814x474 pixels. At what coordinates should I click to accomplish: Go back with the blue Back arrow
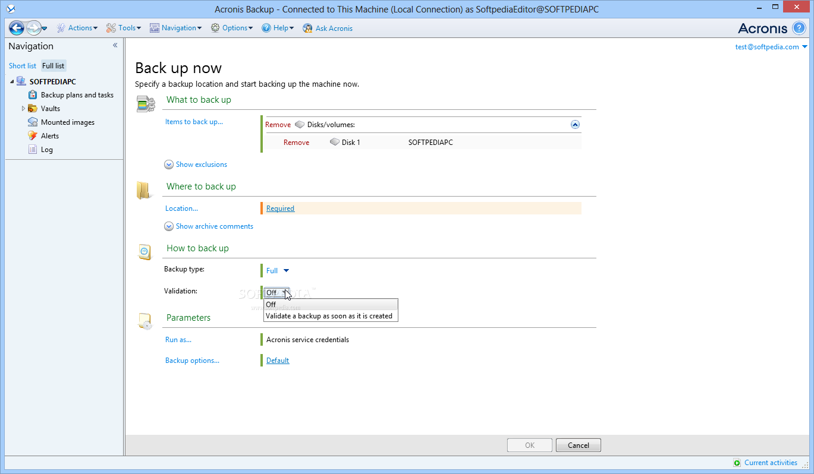(x=17, y=28)
